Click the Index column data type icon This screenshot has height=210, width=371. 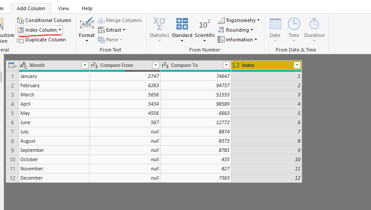[236, 65]
